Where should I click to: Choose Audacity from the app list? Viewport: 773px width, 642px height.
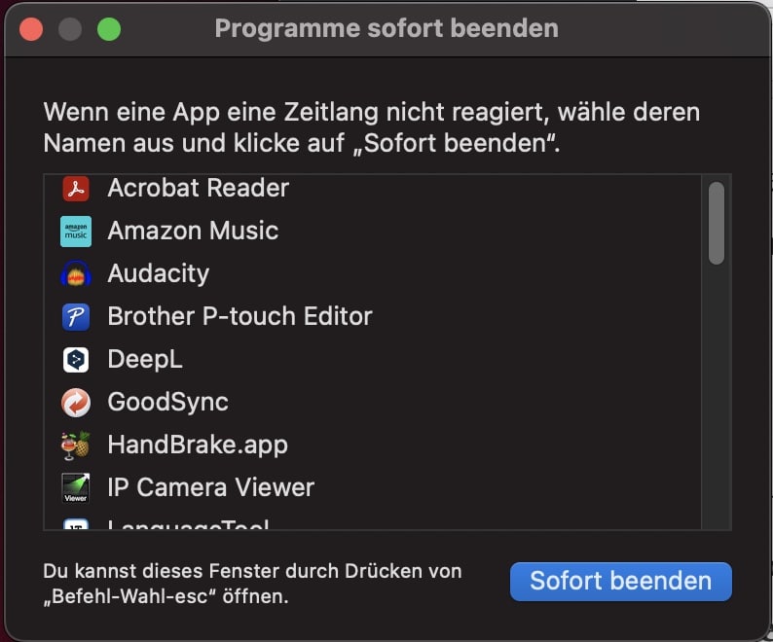coord(372,273)
